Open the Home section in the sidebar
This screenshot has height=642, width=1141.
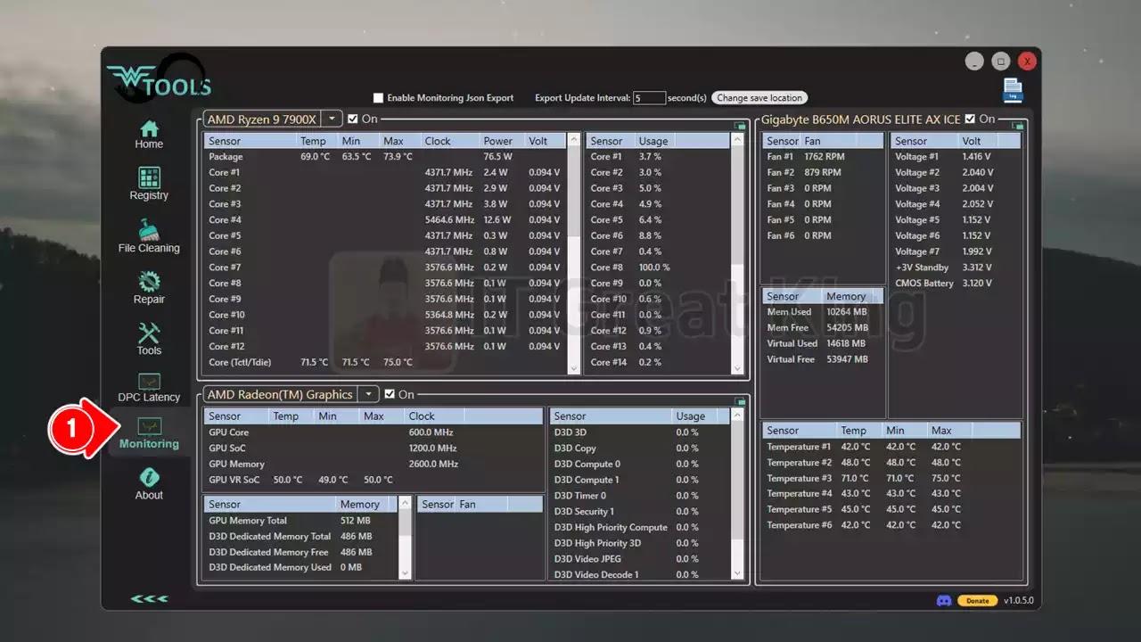click(x=149, y=135)
